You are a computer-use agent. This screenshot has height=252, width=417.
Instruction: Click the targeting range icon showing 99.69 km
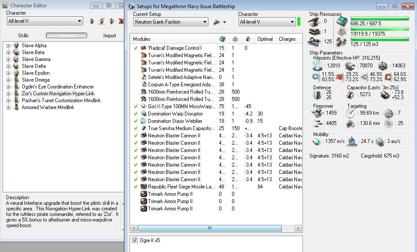click(x=350, y=113)
